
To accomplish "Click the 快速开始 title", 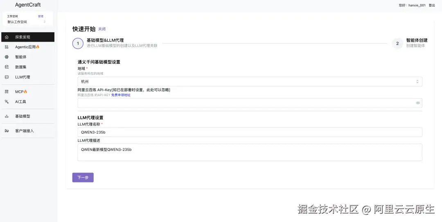I will click(84, 29).
